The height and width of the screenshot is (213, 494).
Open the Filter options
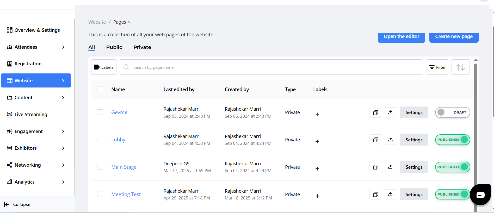click(437, 67)
